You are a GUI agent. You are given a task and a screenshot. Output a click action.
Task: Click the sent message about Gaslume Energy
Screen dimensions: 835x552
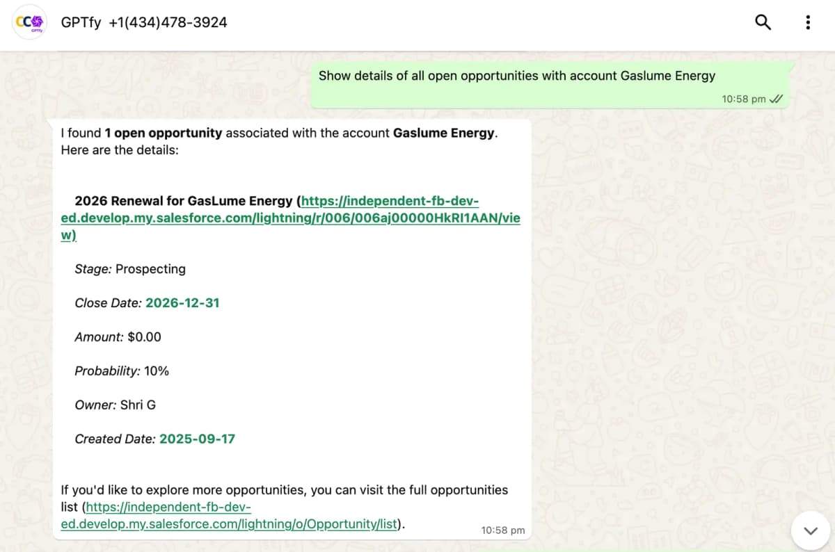pyautogui.click(x=516, y=76)
